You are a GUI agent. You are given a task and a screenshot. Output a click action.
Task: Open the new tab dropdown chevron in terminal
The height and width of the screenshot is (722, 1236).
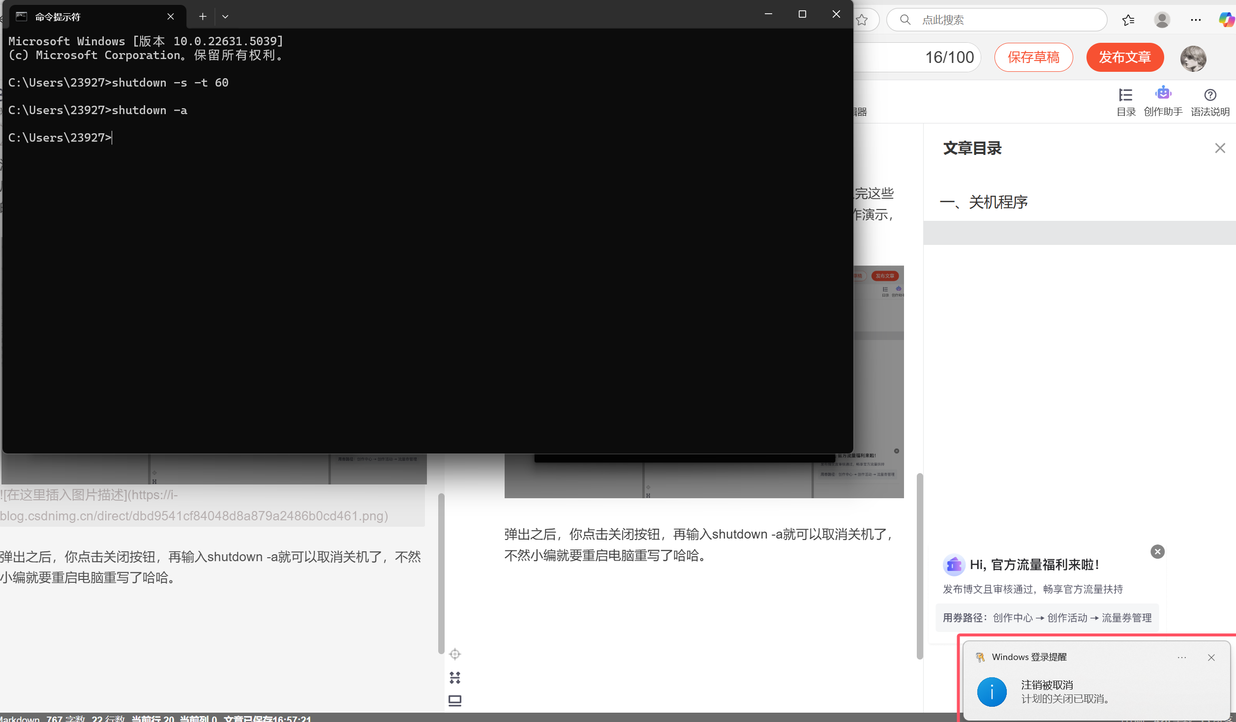[x=225, y=16]
